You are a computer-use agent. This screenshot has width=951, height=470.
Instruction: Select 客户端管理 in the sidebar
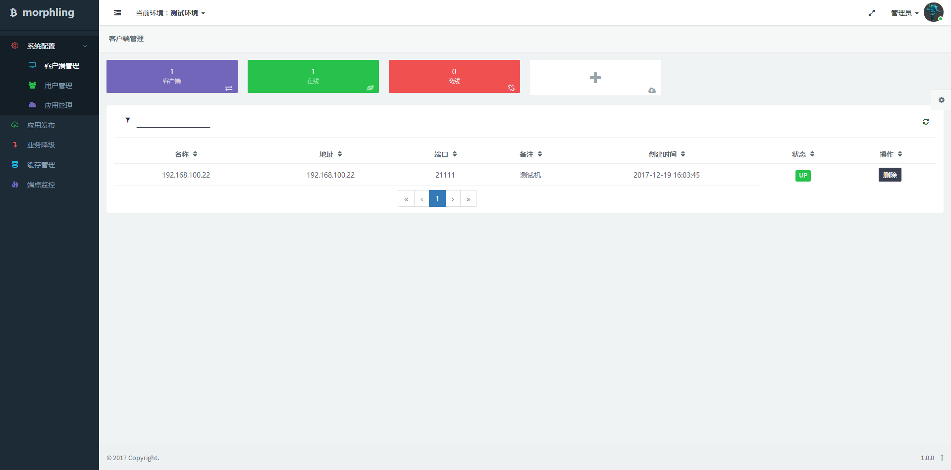(62, 66)
